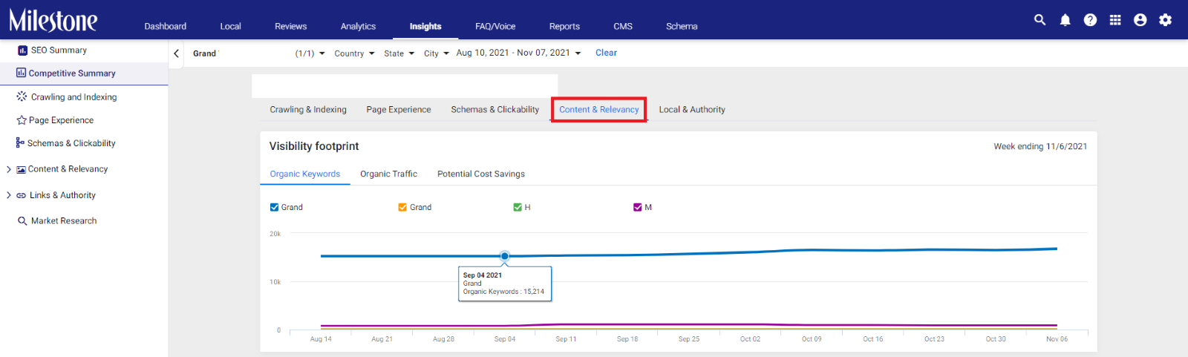Go to Reports in the top navigation

(x=564, y=26)
